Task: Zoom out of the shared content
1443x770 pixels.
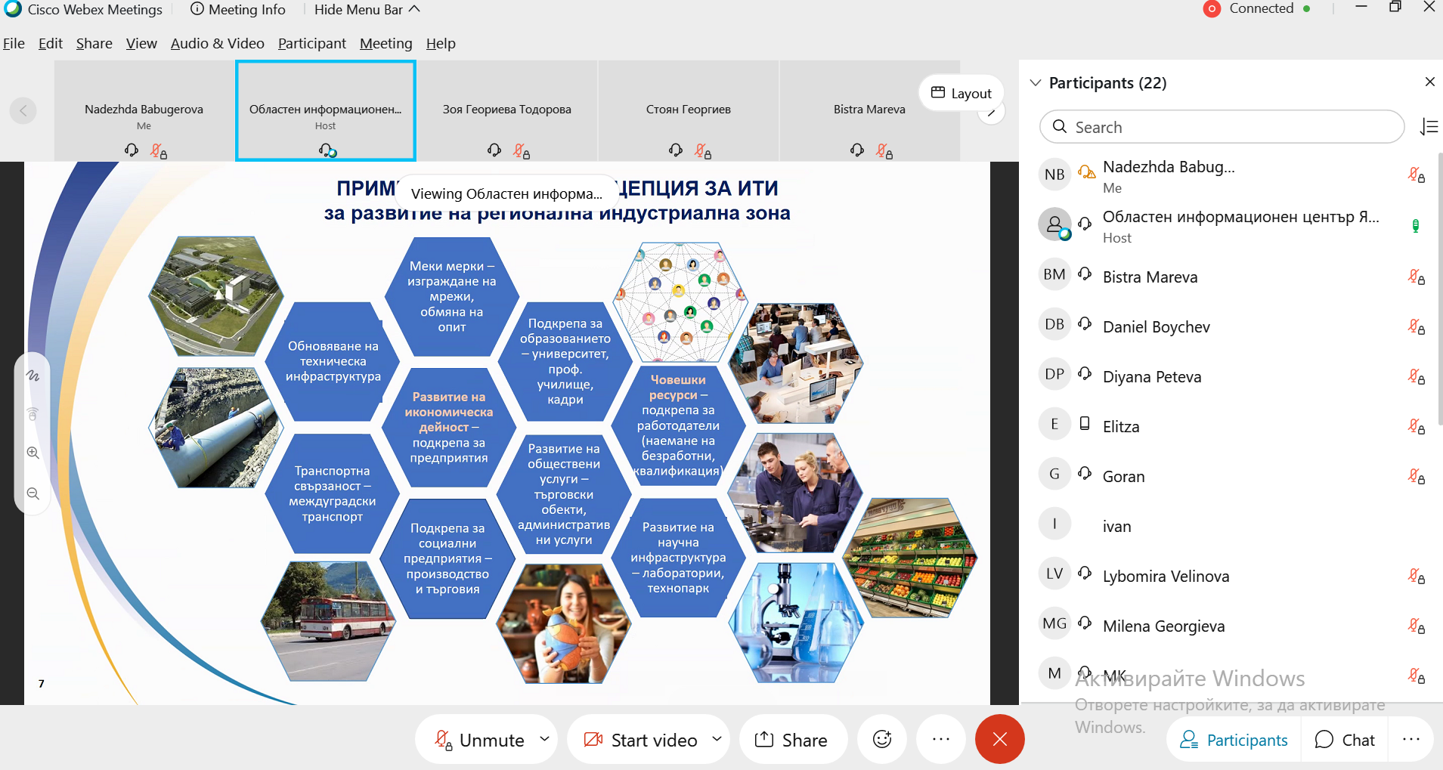Action: pos(33,493)
